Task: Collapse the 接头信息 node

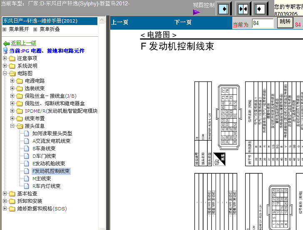Action: (12, 126)
